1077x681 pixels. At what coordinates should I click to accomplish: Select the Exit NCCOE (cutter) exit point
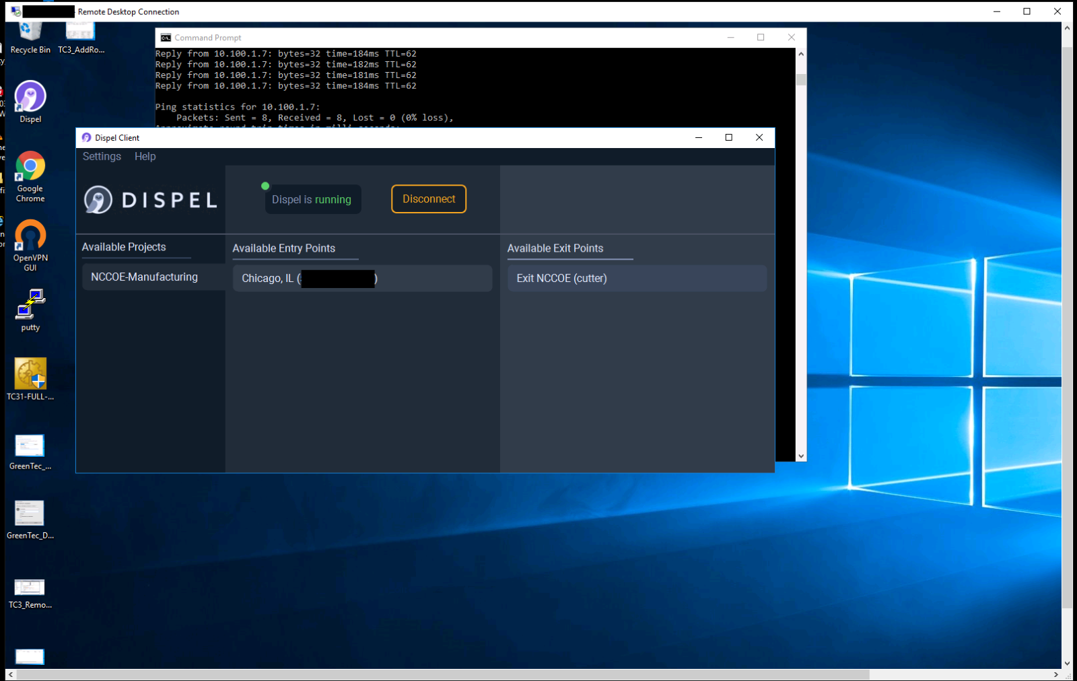(637, 279)
